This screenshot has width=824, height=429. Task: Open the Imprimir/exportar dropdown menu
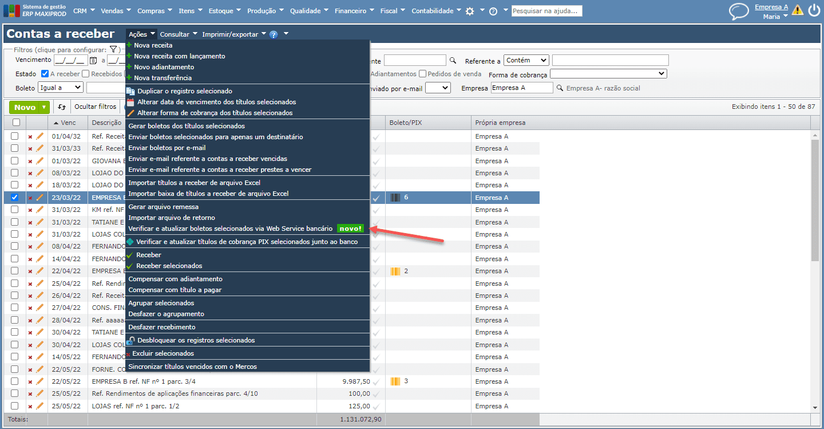coord(234,34)
